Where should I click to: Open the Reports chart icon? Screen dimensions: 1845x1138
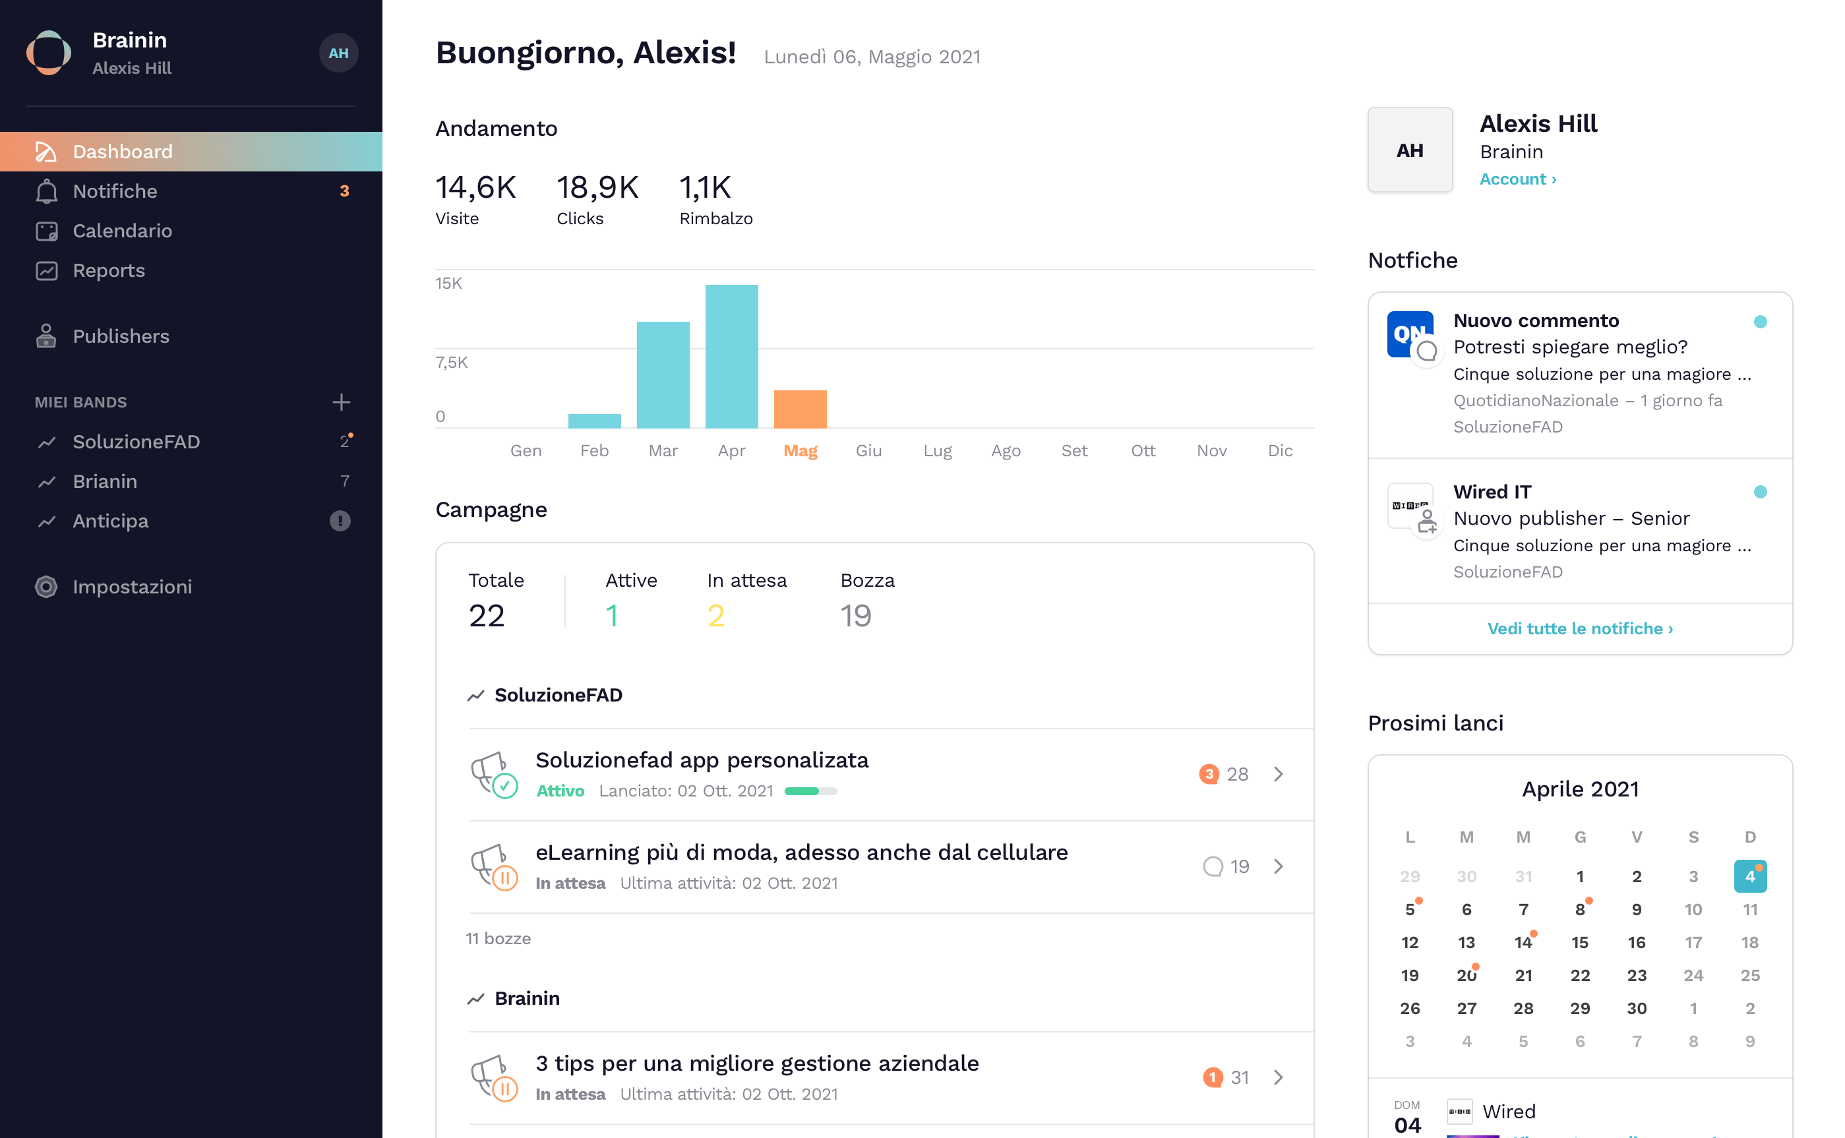pyautogui.click(x=46, y=270)
